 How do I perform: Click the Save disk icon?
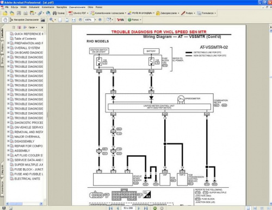[19, 13]
